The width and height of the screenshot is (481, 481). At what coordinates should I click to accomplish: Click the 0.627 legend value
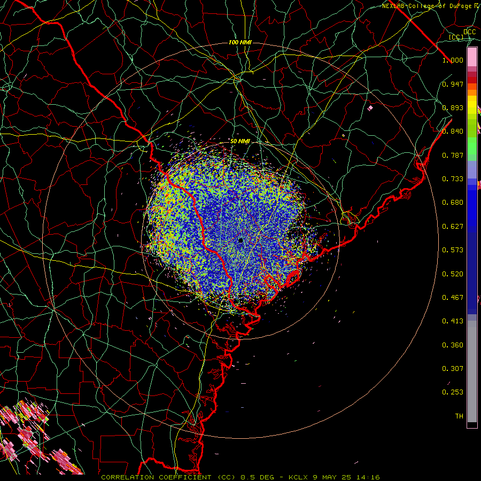click(x=453, y=227)
